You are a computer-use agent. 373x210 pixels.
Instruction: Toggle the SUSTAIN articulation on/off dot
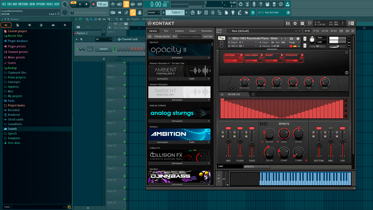tap(241, 55)
